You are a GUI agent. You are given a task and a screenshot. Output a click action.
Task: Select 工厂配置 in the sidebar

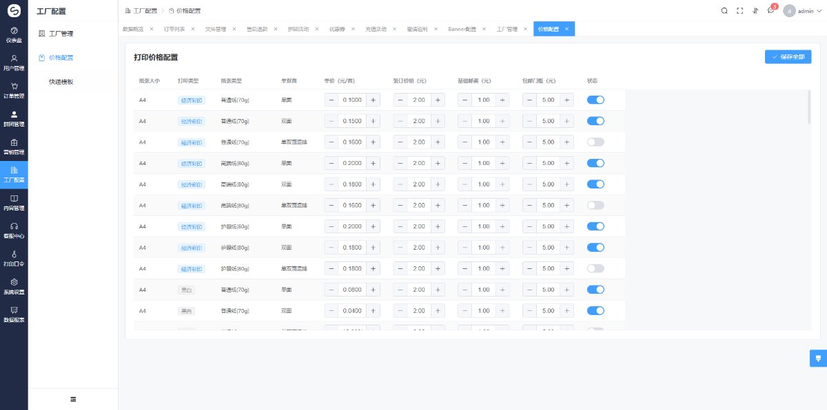[x=14, y=175]
